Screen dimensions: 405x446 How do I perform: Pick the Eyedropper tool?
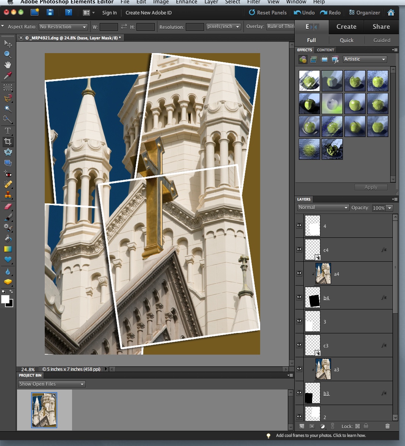[8, 75]
